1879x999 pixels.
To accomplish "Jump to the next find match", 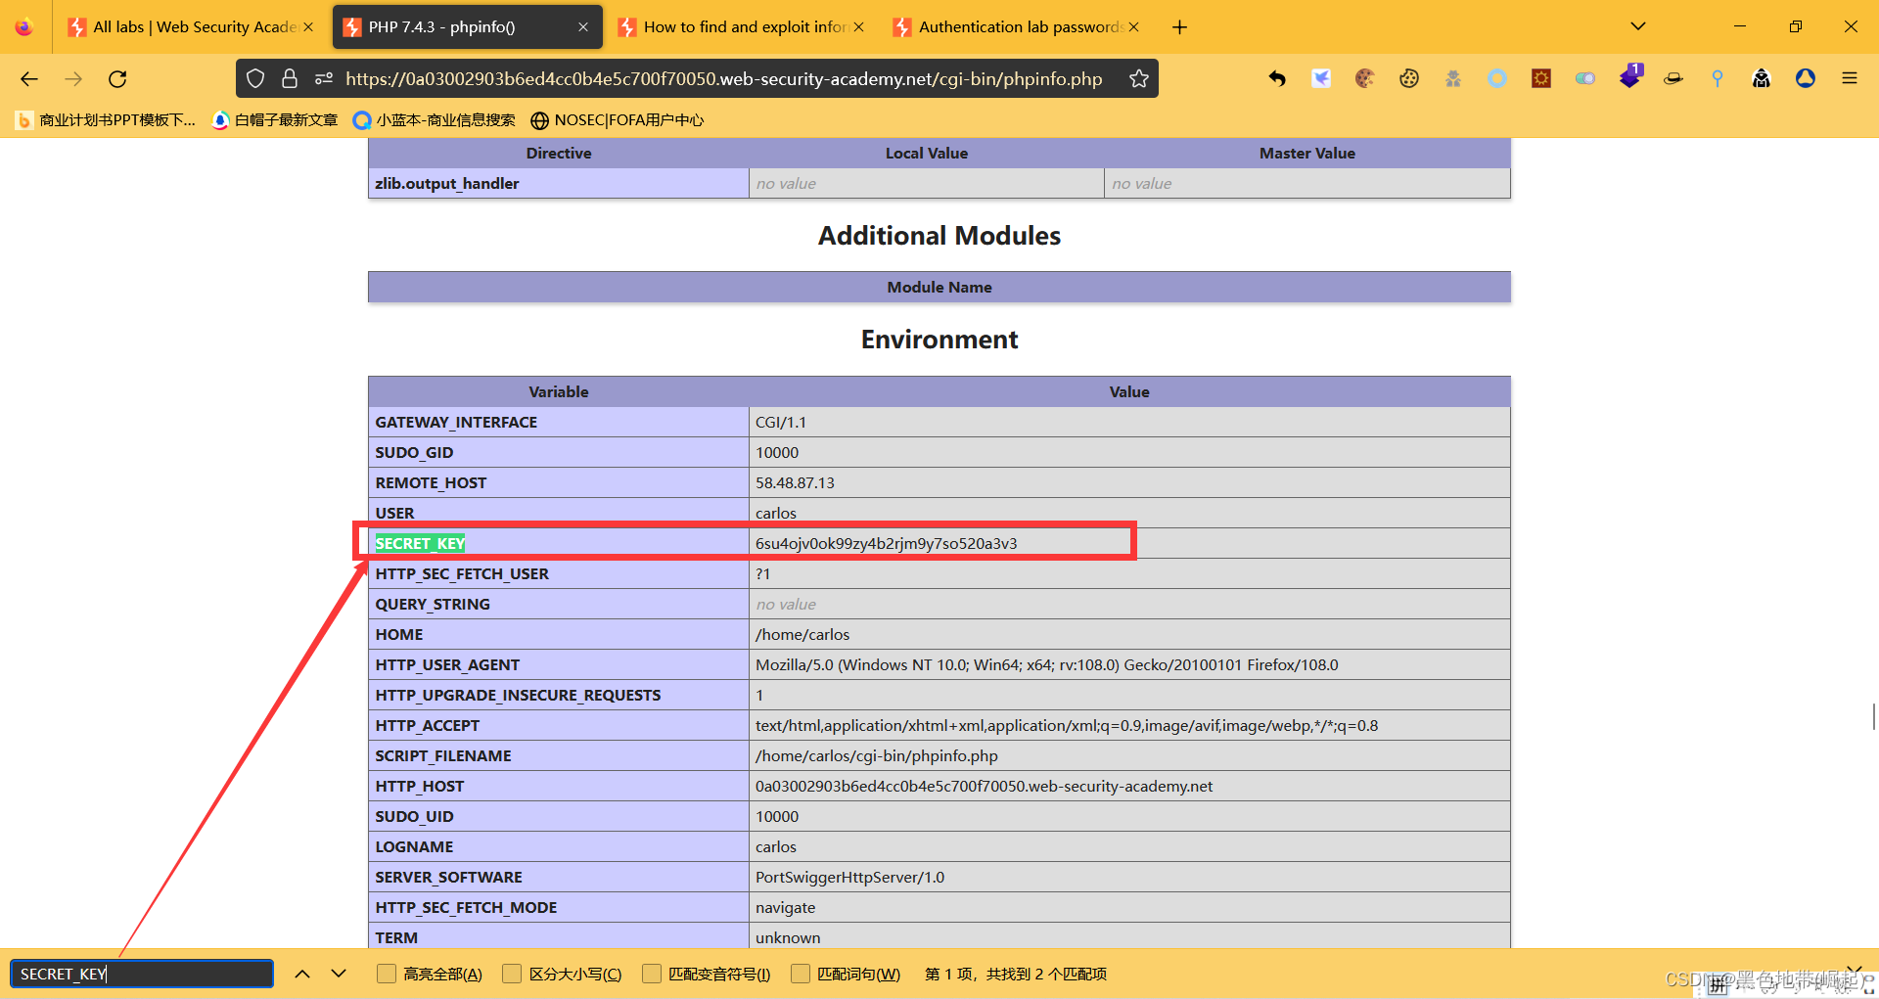I will pyautogui.click(x=339, y=974).
